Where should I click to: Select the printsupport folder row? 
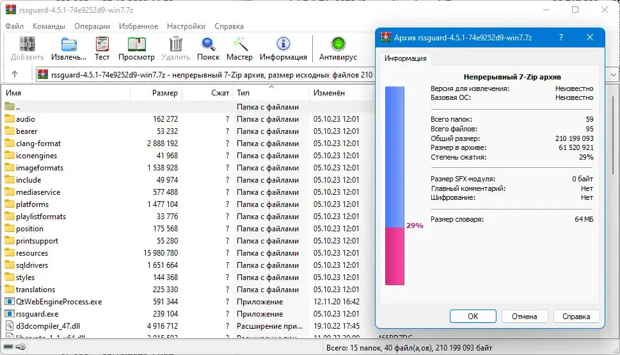[187, 240]
